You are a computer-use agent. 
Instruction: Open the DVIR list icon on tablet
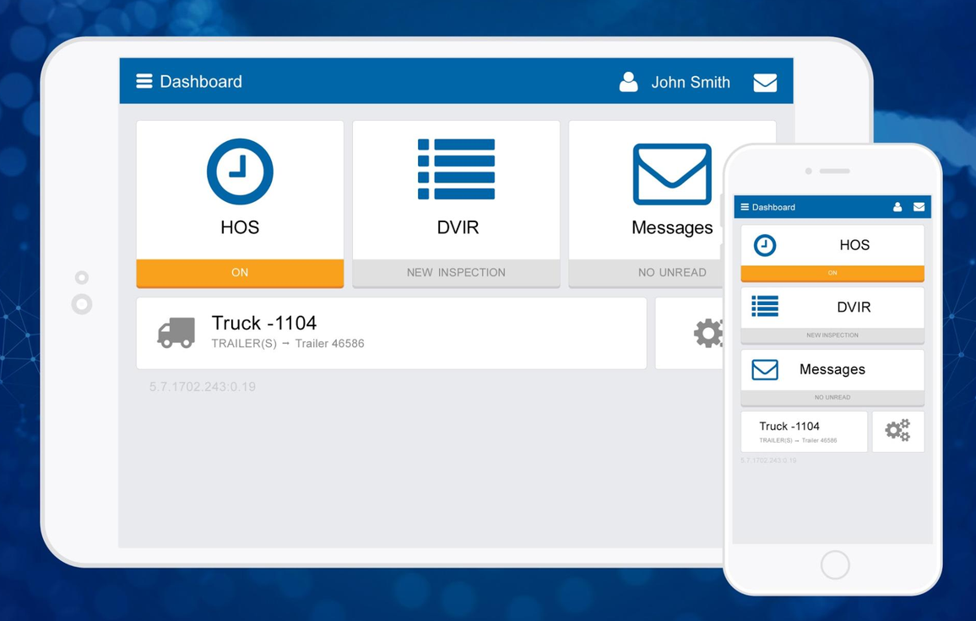(x=456, y=170)
